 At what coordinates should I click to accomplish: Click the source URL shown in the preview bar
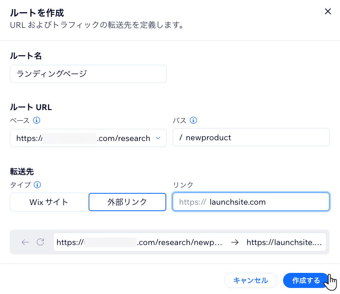[x=139, y=242]
